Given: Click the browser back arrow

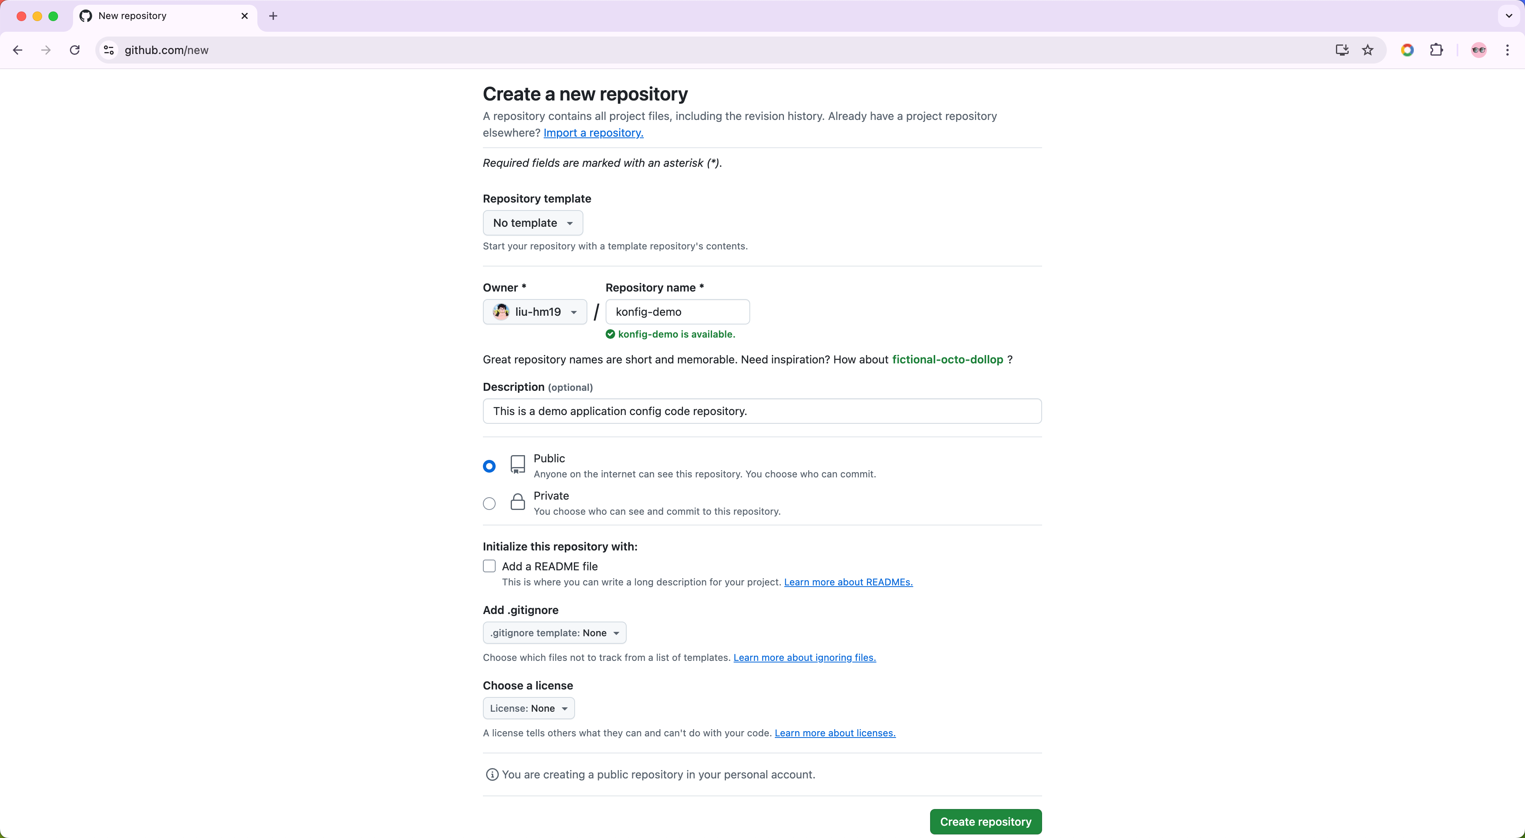Looking at the screenshot, I should (x=18, y=50).
